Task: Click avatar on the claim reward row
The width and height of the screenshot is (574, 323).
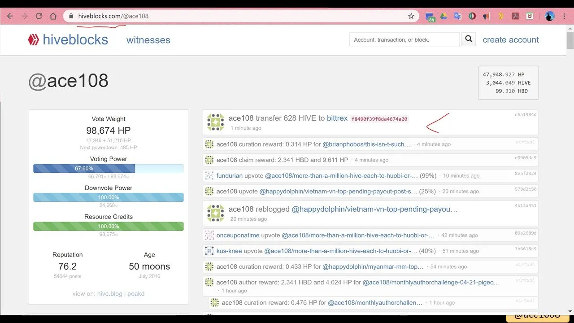Action: point(209,160)
